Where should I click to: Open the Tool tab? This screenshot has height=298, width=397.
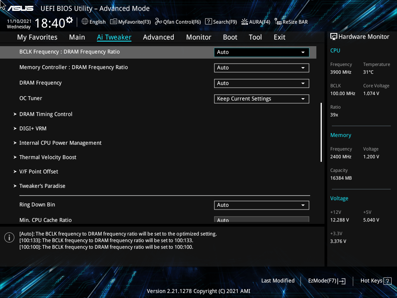pyautogui.click(x=255, y=37)
